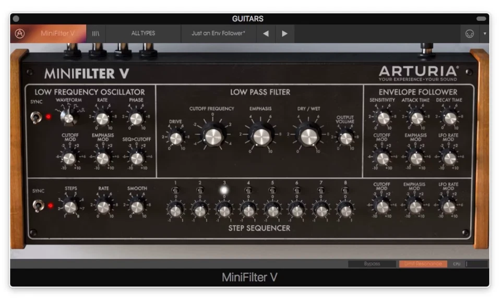Open the preset browser icon
501x301 pixels.
click(x=96, y=33)
